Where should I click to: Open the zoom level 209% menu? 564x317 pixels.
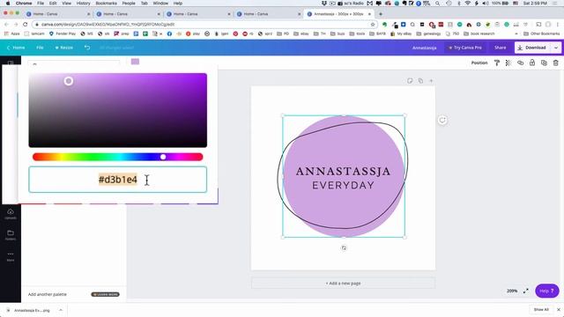click(512, 291)
